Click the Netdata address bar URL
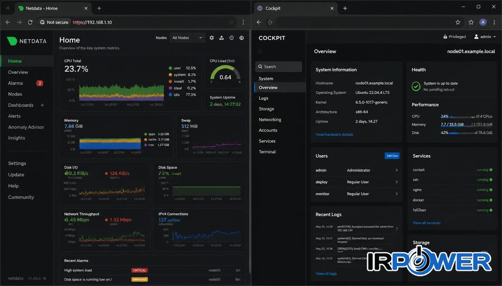Image resolution: width=502 pixels, height=286 pixels. pos(92,22)
